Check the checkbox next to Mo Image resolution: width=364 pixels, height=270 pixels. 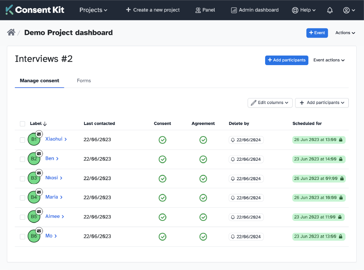pyautogui.click(x=22, y=236)
